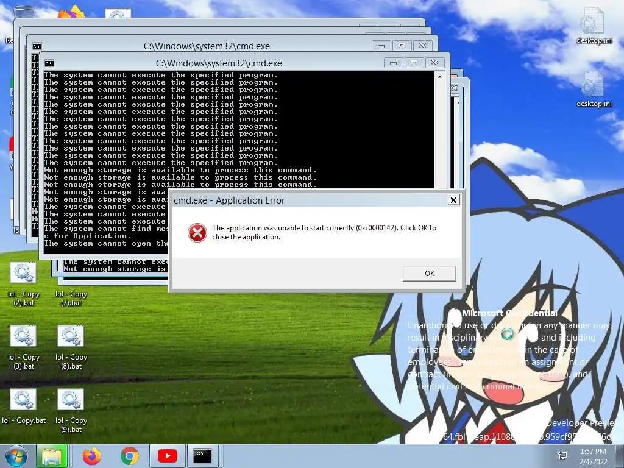Click the red error icon in dialog

(197, 232)
